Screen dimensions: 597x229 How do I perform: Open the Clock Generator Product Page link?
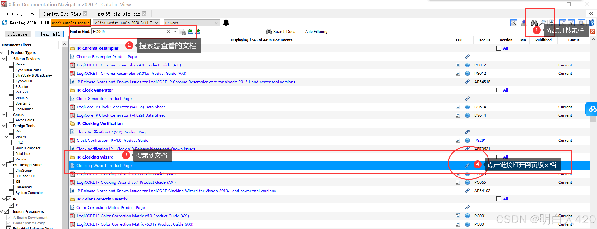[x=104, y=99]
